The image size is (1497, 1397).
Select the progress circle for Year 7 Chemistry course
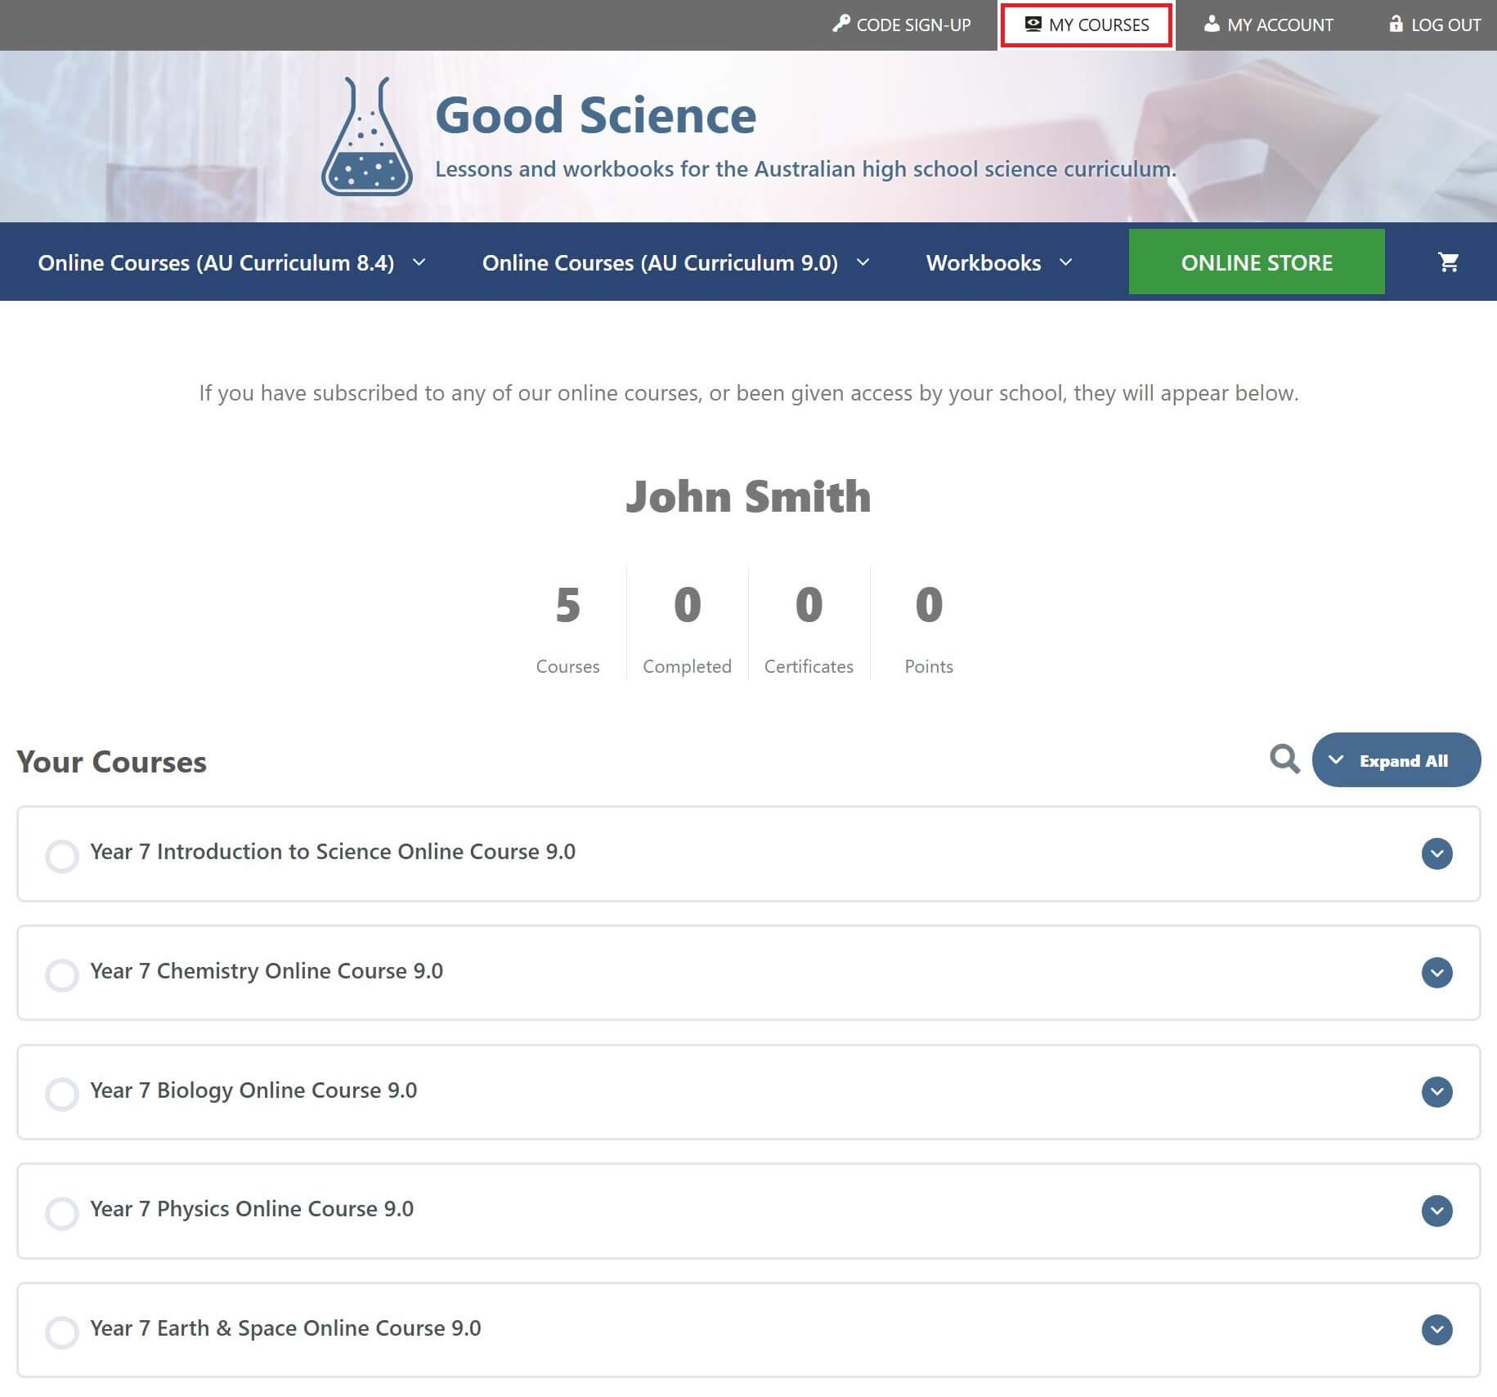click(62, 975)
